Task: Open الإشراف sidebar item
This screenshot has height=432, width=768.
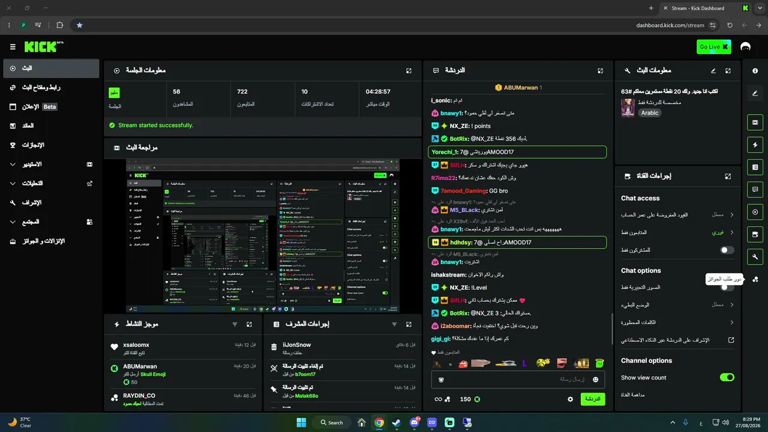Action: click(51, 202)
